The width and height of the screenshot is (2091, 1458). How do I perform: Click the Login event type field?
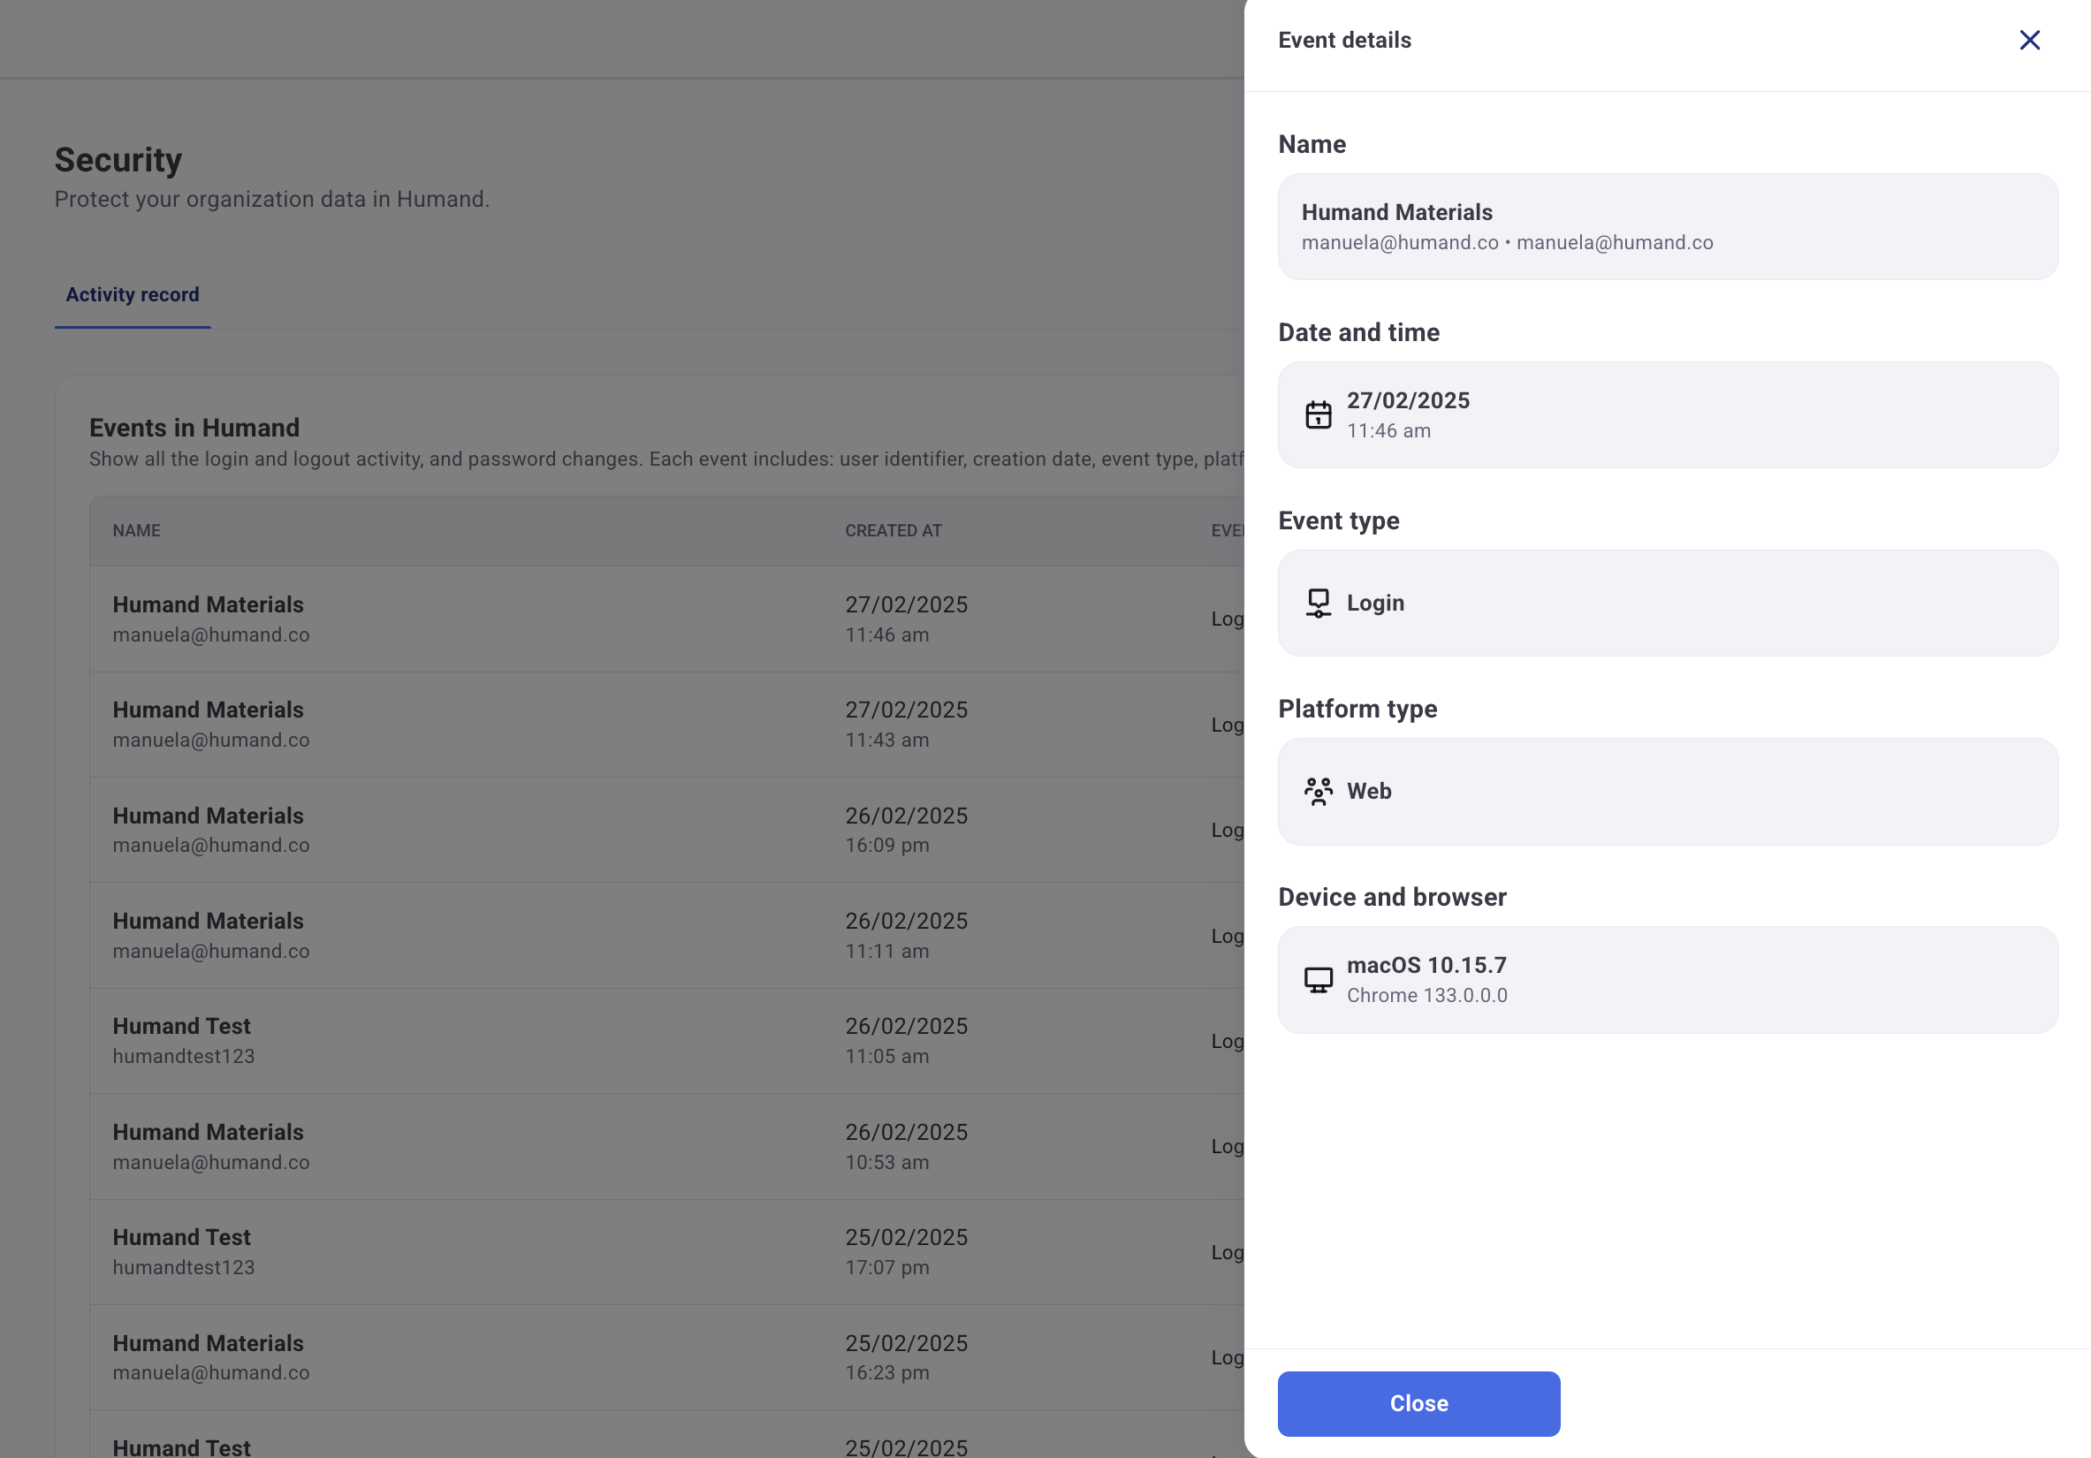(1667, 603)
